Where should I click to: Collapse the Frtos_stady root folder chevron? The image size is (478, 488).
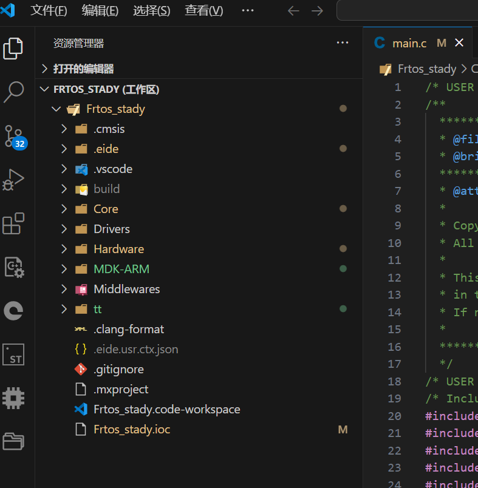point(56,109)
